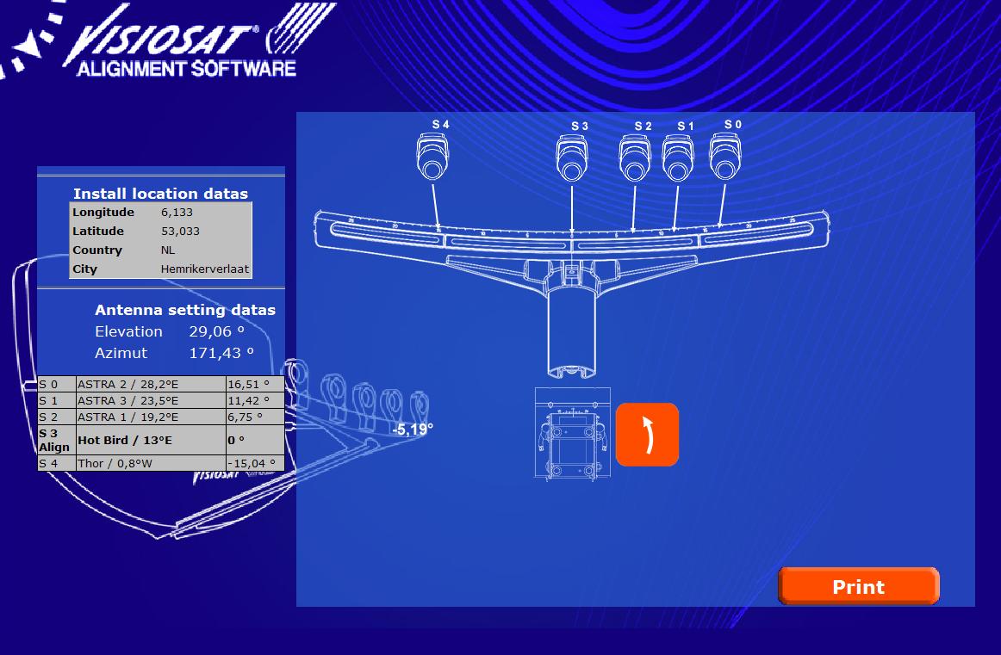The width and height of the screenshot is (1001, 655).
Task: Click the Antenna setting datas heading
Action: [x=185, y=310]
